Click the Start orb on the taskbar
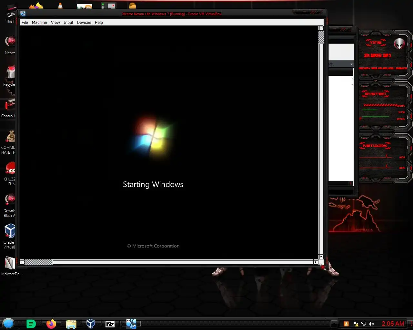 tap(8, 323)
